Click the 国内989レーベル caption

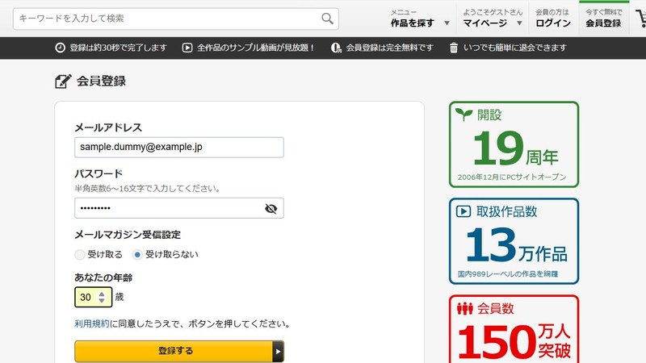click(508, 273)
